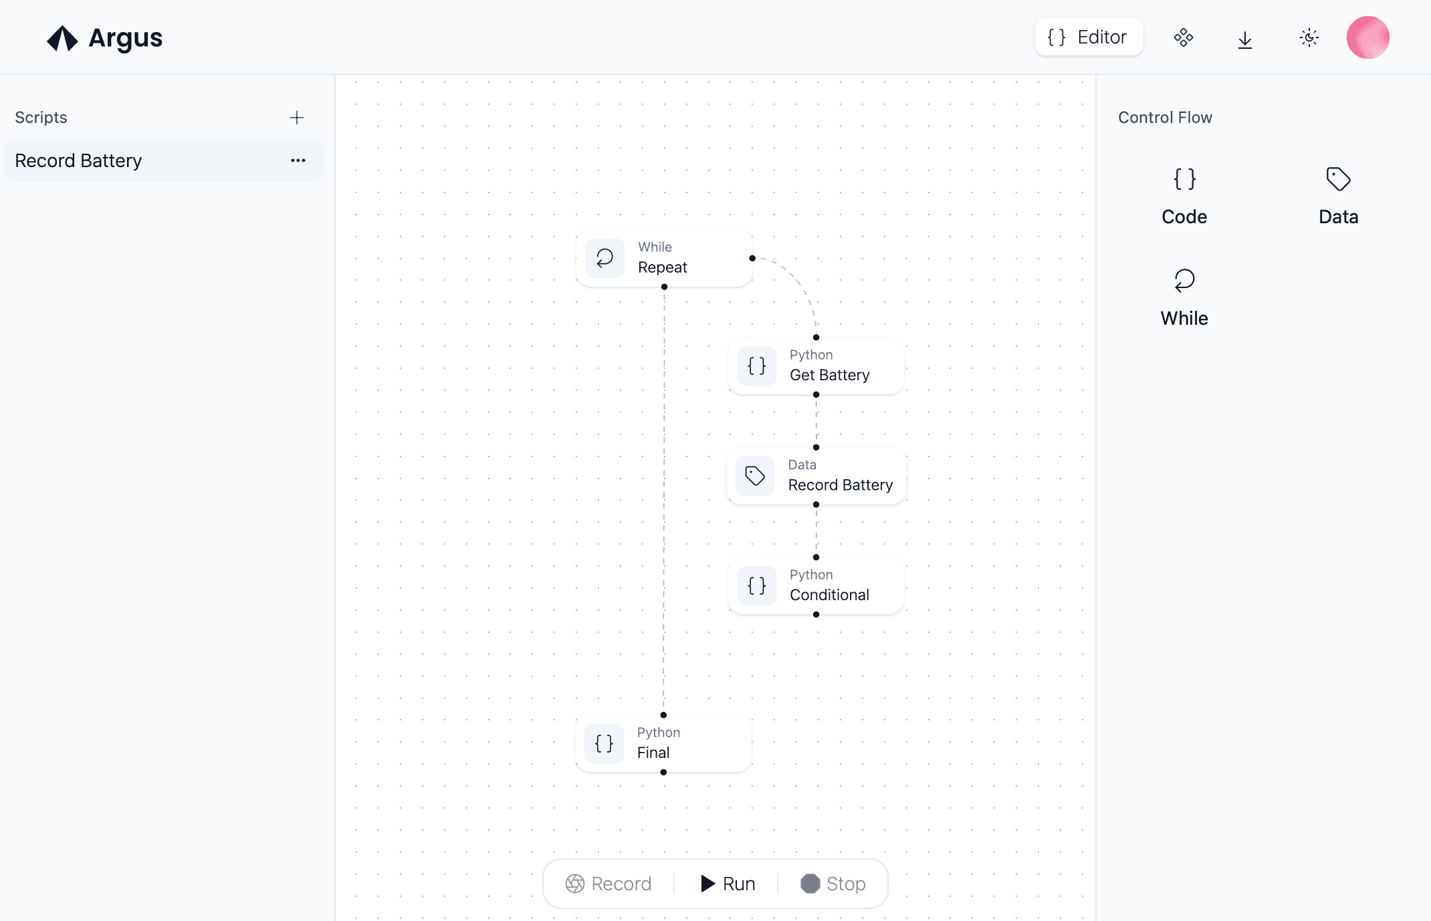Image resolution: width=1431 pixels, height=921 pixels.
Task: Click the Run button
Action: point(728,883)
